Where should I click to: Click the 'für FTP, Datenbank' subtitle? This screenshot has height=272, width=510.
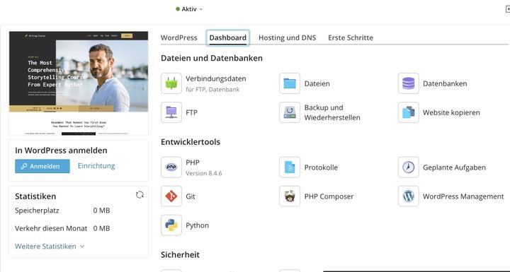pos(212,89)
